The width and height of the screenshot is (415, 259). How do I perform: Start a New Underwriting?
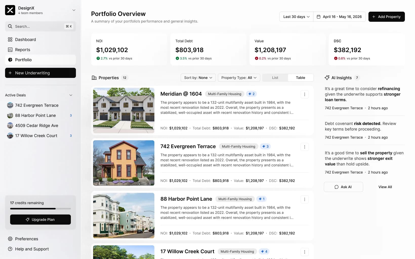tap(40, 73)
